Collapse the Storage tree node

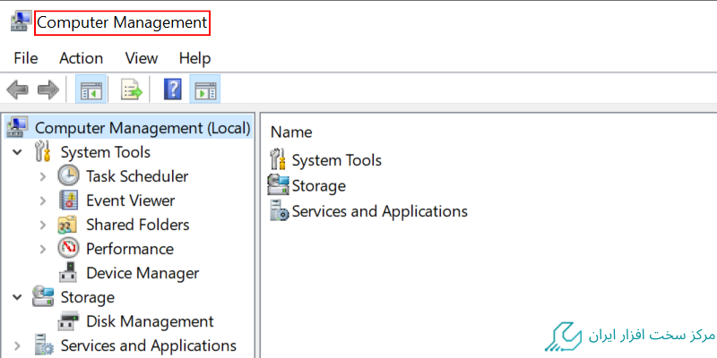pyautogui.click(x=17, y=297)
